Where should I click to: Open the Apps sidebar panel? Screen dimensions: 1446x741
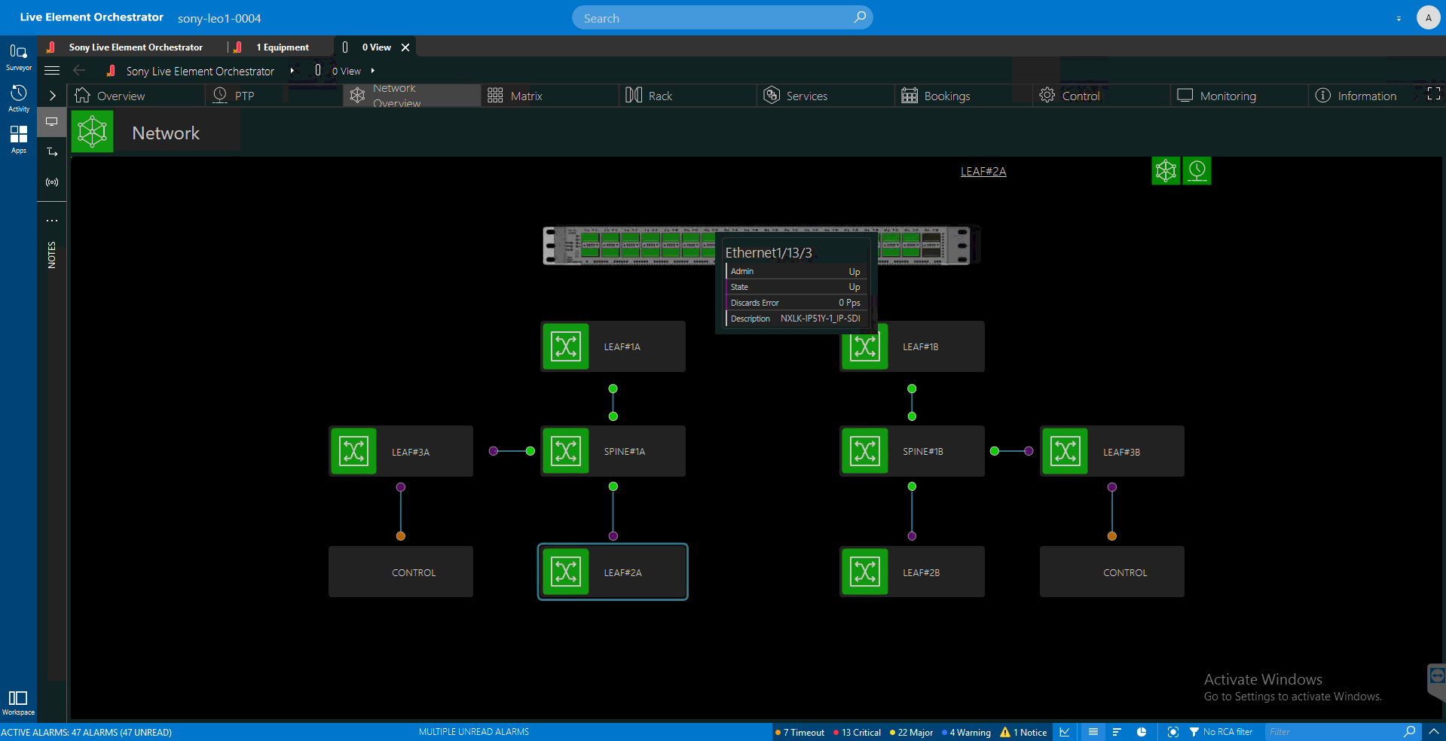coord(18,139)
